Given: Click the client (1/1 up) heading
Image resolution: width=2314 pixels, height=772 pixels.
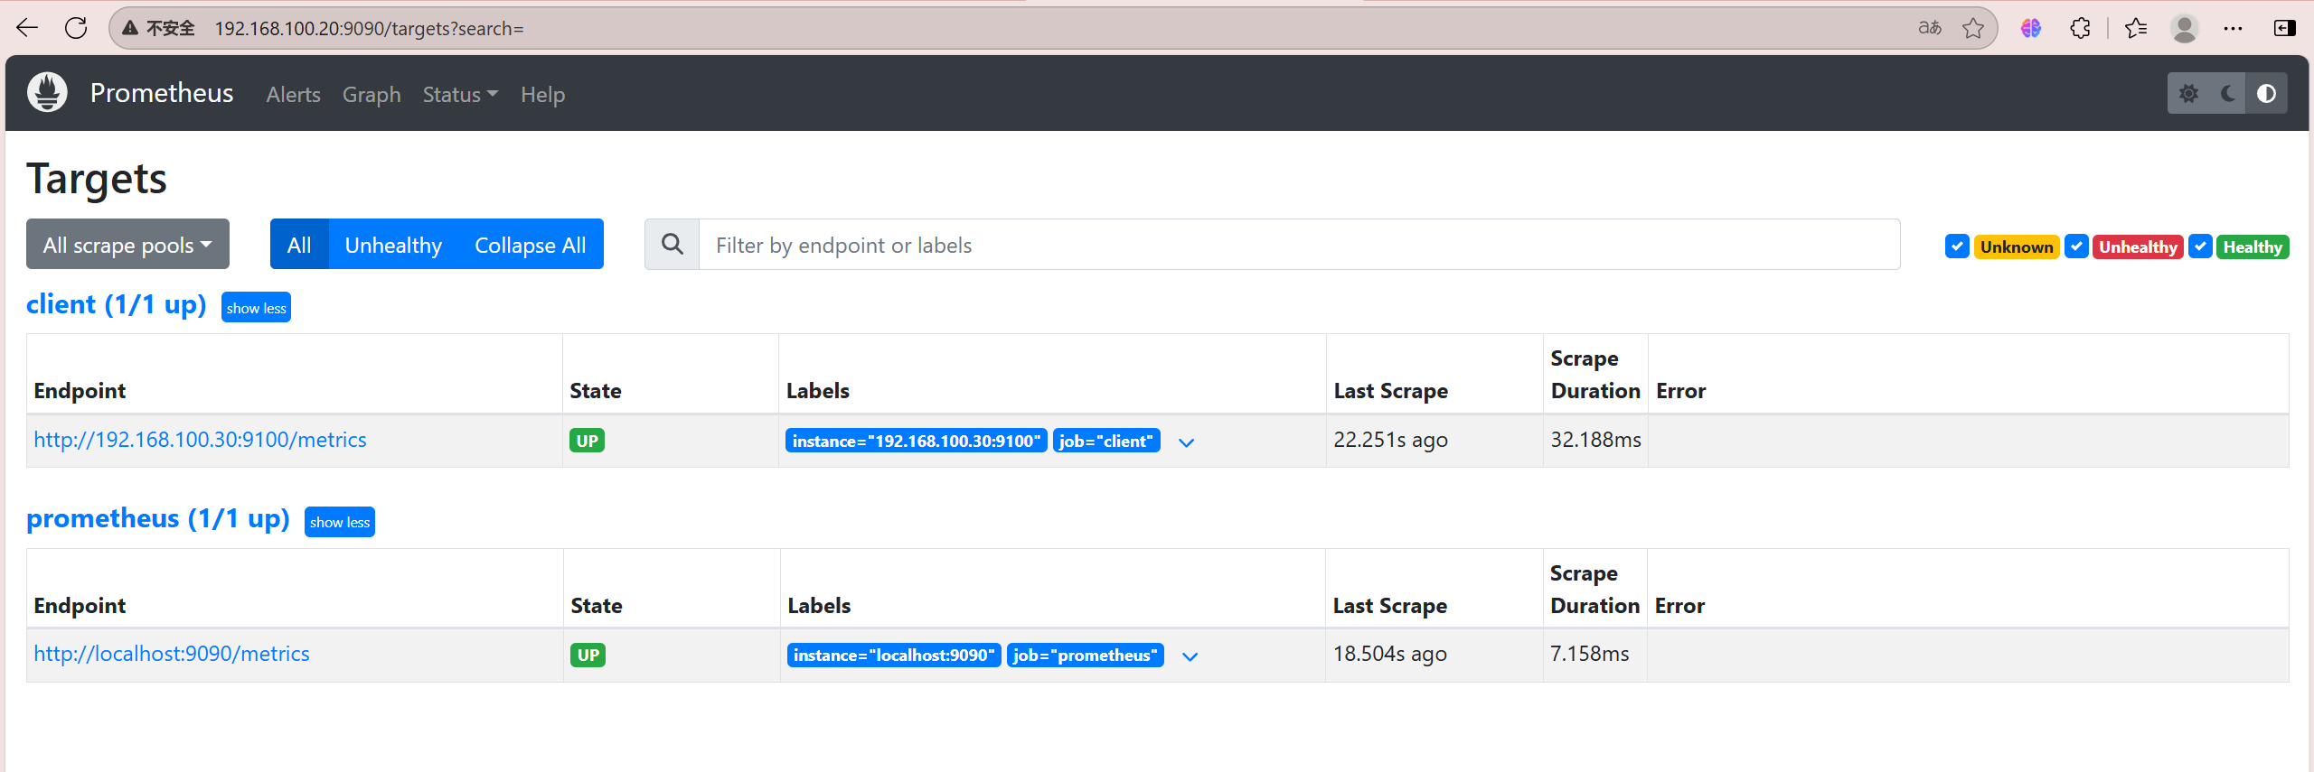Looking at the screenshot, I should [117, 304].
